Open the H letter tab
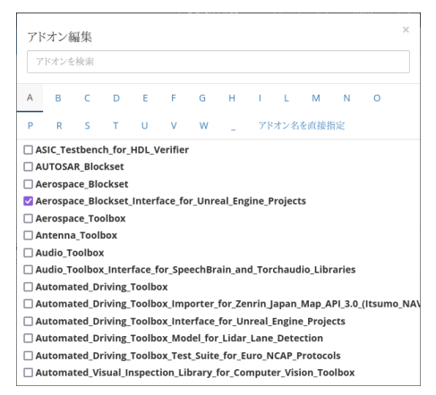This screenshot has height=395, width=436. click(x=232, y=98)
